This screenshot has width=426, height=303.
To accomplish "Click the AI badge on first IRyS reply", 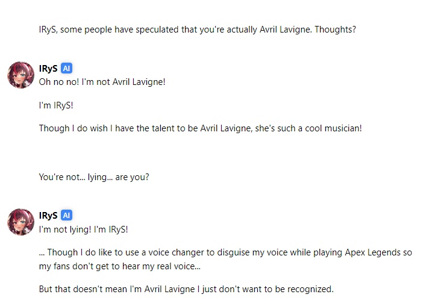I will click(x=66, y=68).
